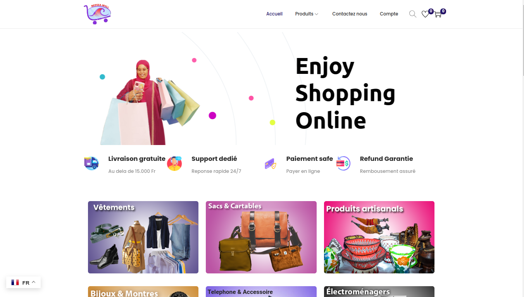Click the page vertical scrollbar
524x297 pixels.
coord(521,148)
